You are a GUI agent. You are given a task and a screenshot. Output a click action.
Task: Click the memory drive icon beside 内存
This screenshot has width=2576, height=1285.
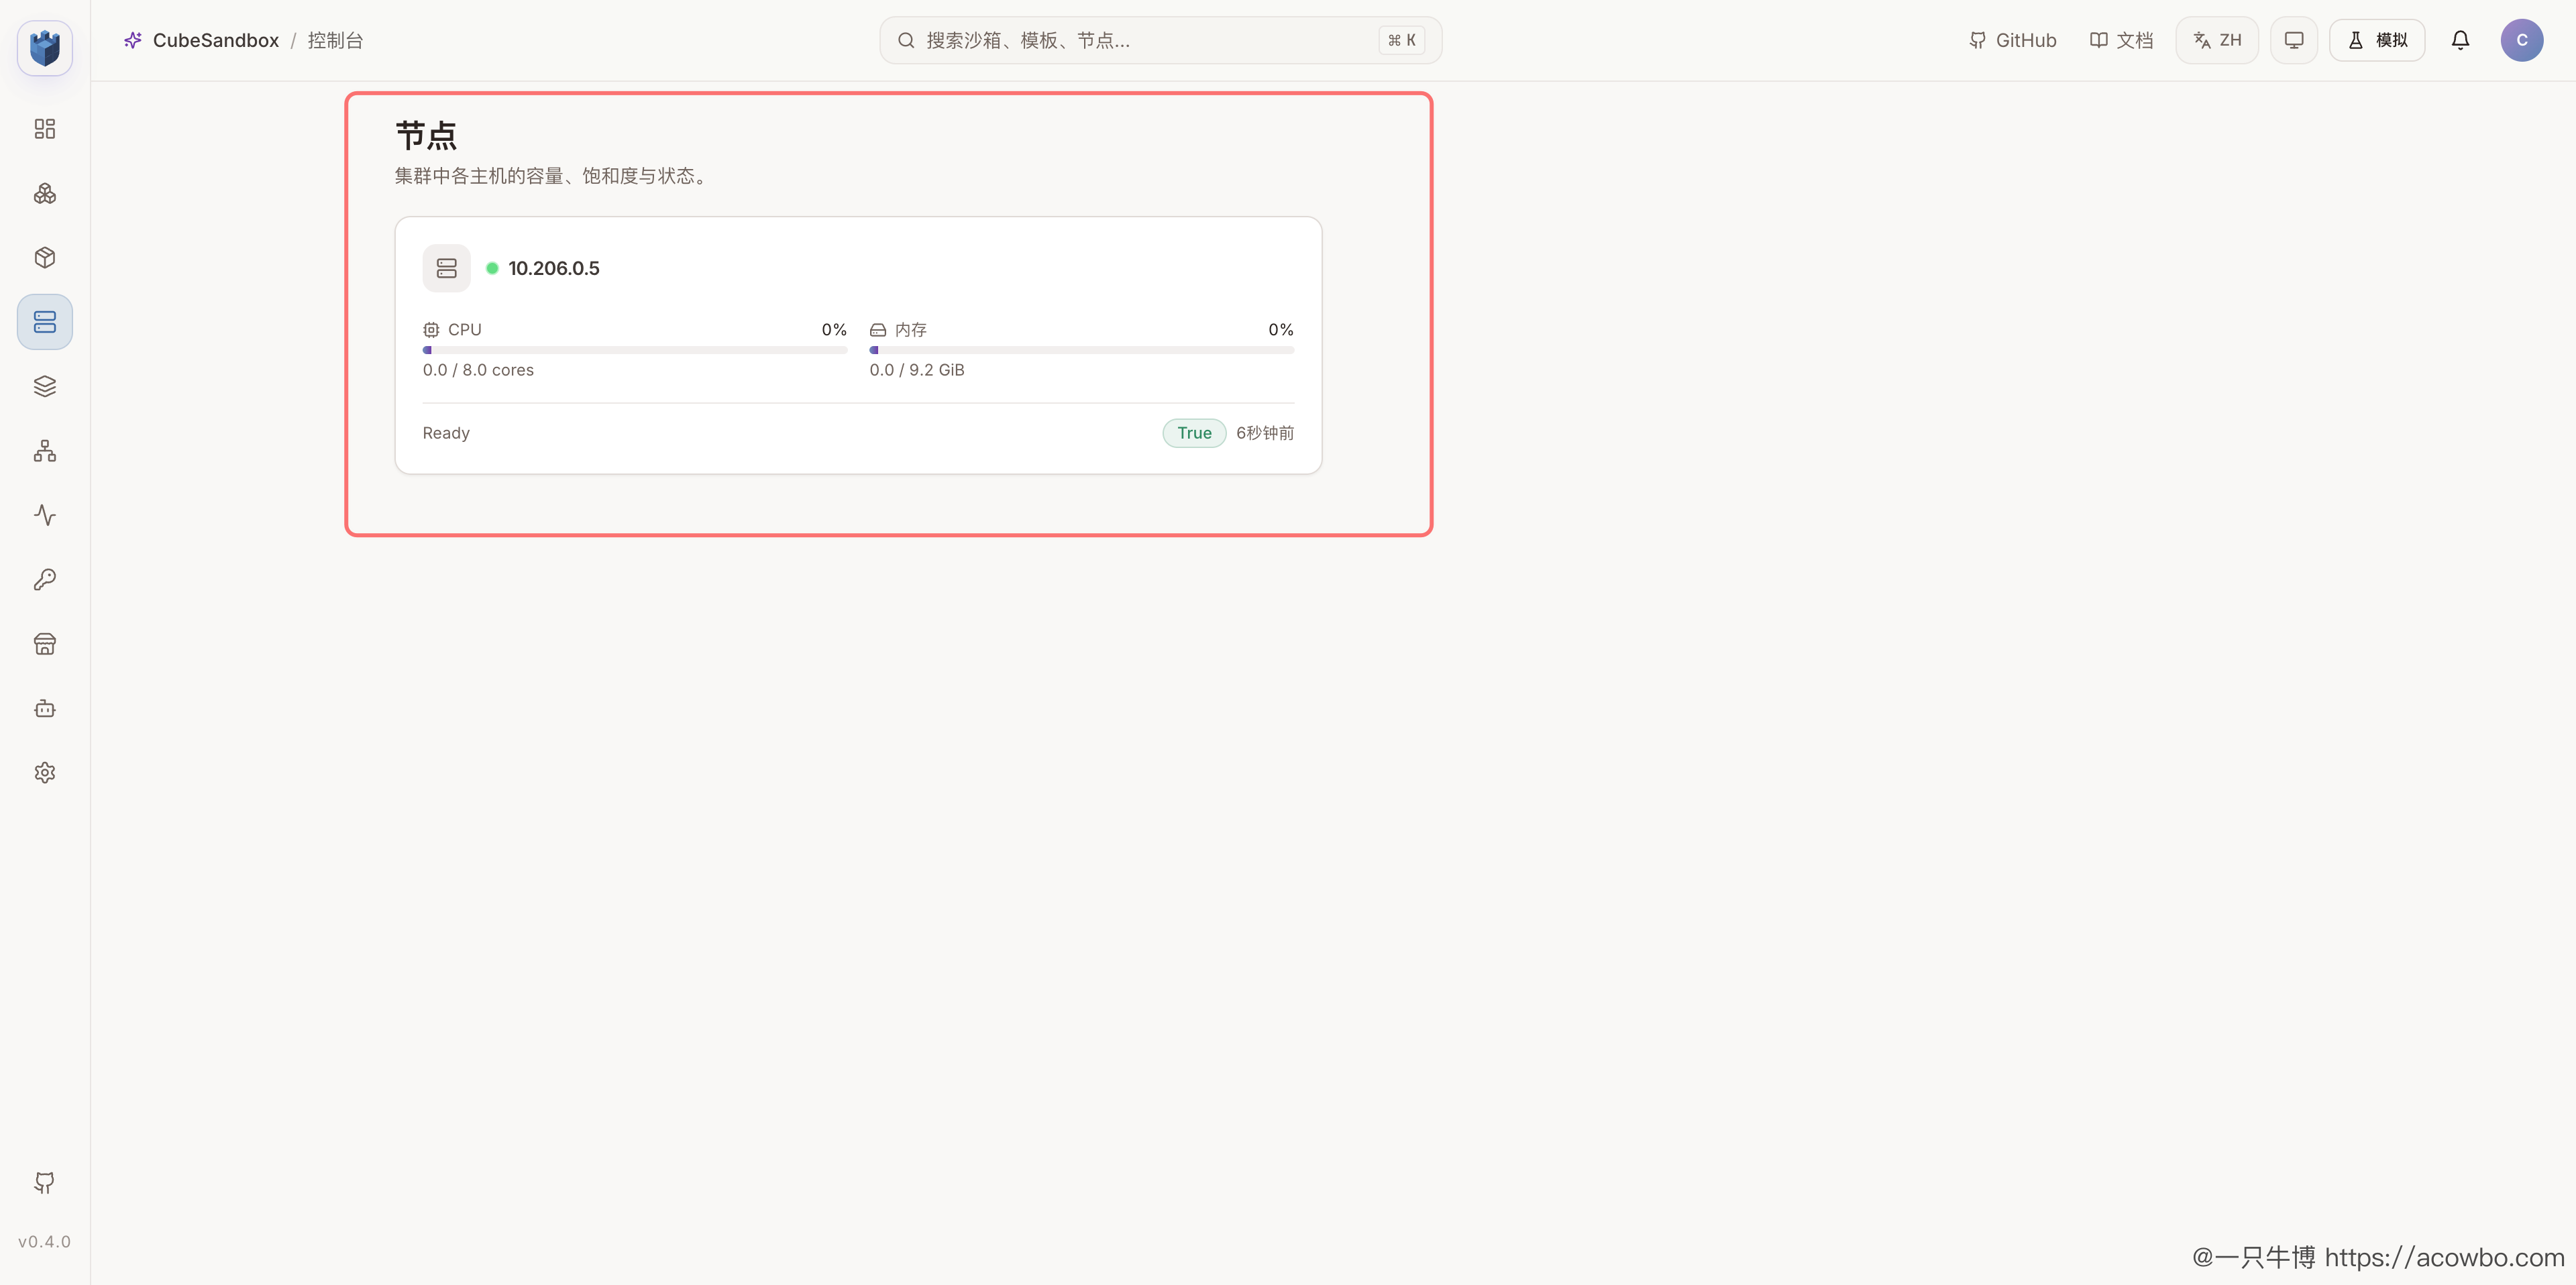878,330
